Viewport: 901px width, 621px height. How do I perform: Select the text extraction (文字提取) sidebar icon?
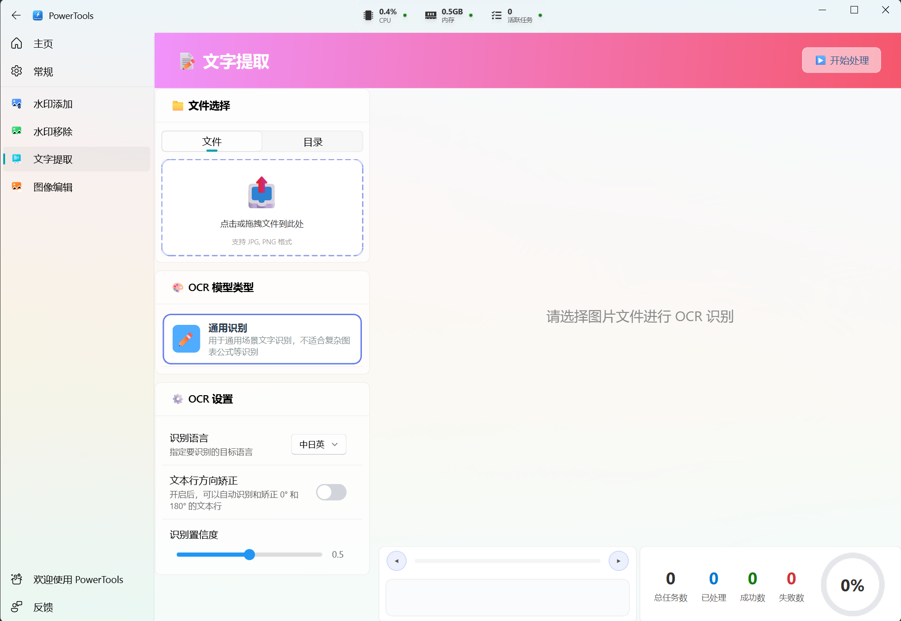click(17, 159)
